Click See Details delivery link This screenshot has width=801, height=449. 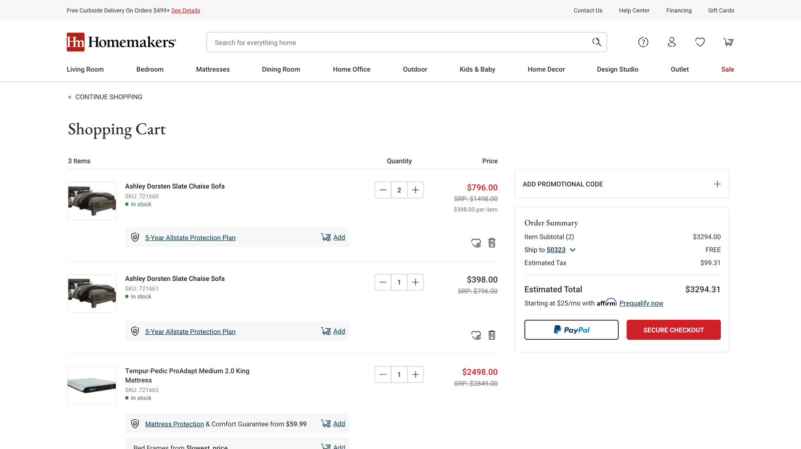pyautogui.click(x=186, y=11)
